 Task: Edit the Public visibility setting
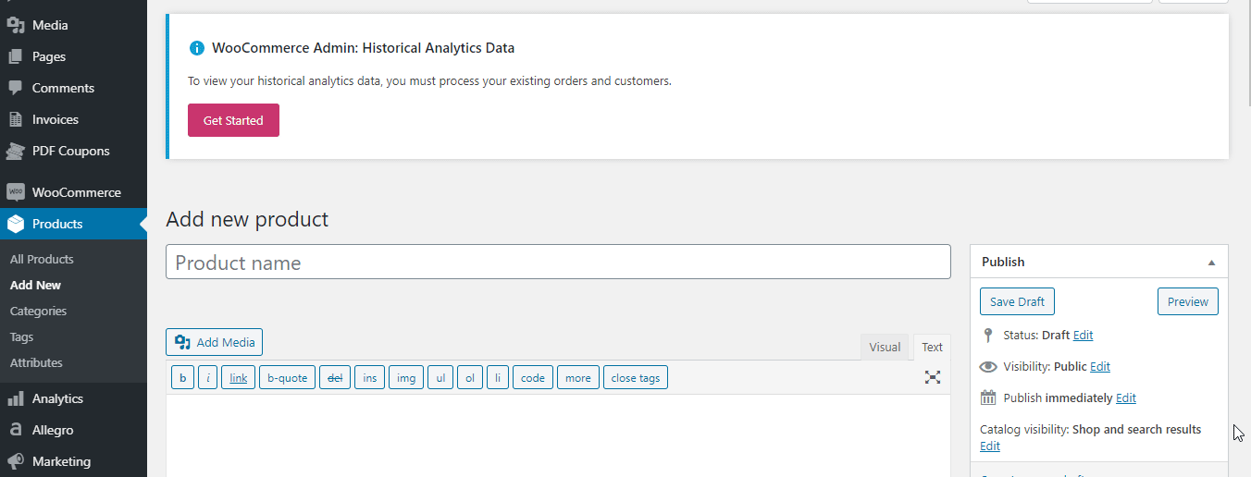[1099, 367]
